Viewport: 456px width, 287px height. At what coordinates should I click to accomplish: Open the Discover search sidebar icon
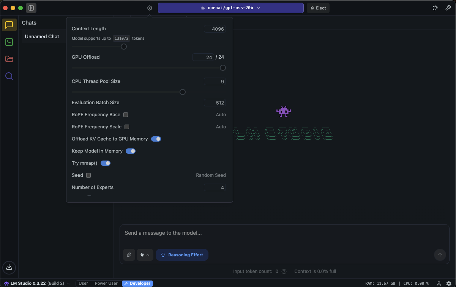pos(9,76)
